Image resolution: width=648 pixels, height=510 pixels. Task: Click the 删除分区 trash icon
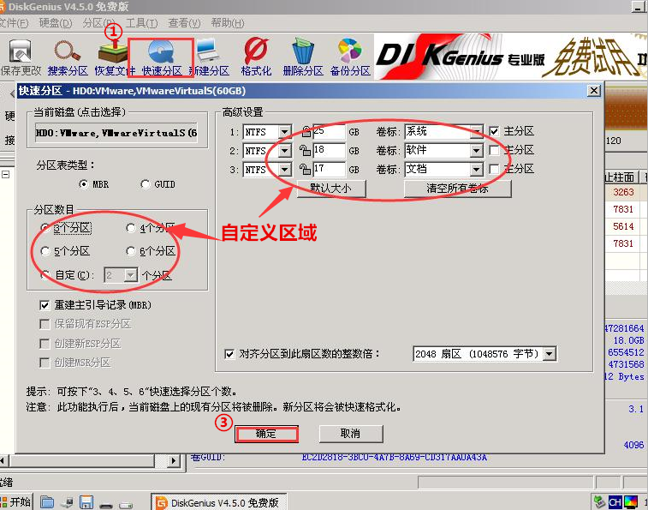coord(303,57)
